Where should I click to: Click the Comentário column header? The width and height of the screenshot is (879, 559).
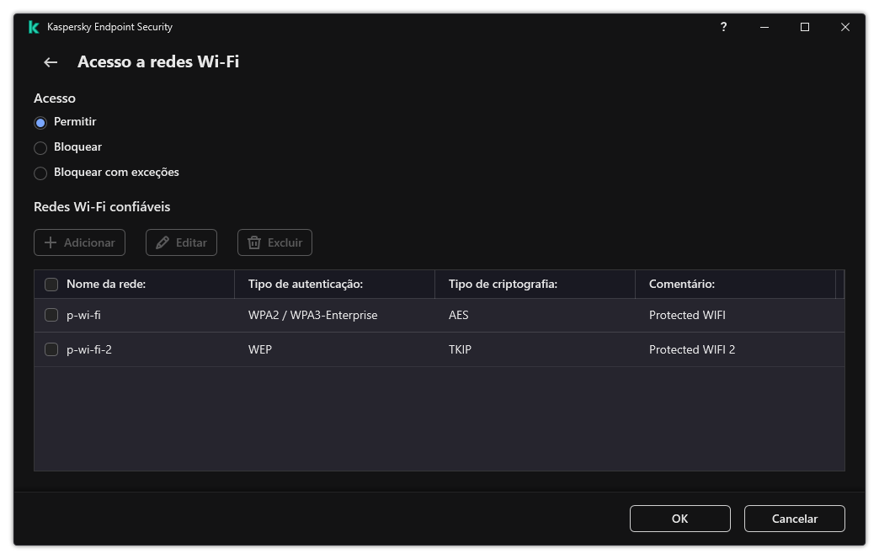point(677,284)
